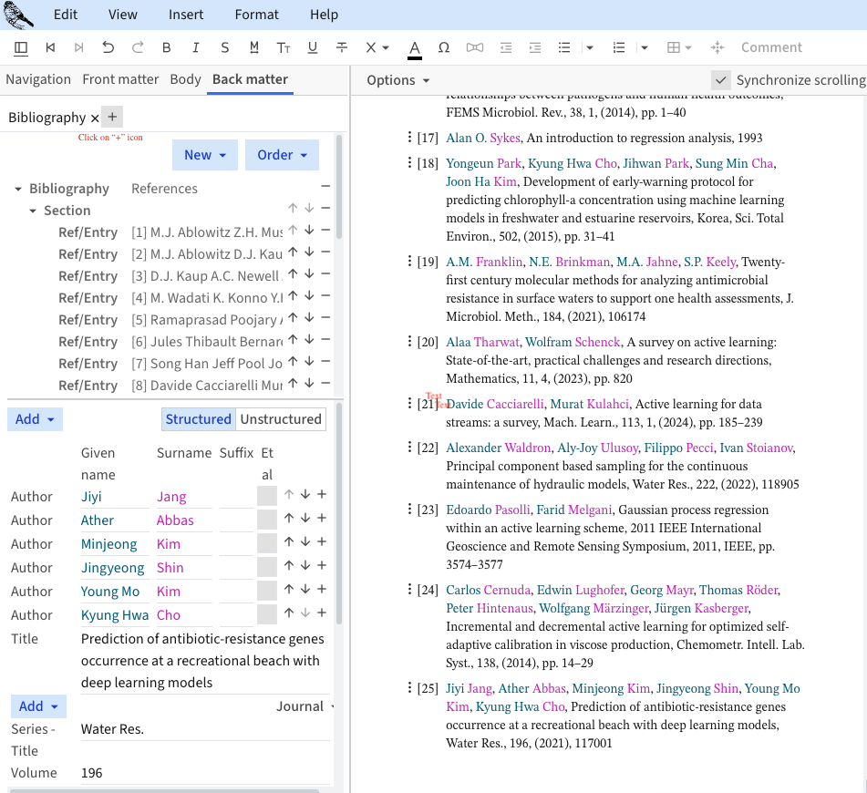
Task: Open the Options dropdown in the preview pane
Action: coord(397,80)
